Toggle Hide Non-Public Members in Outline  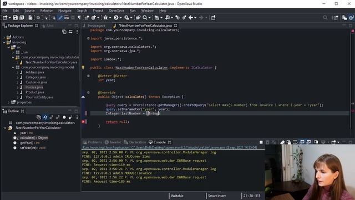[x=64, y=117]
